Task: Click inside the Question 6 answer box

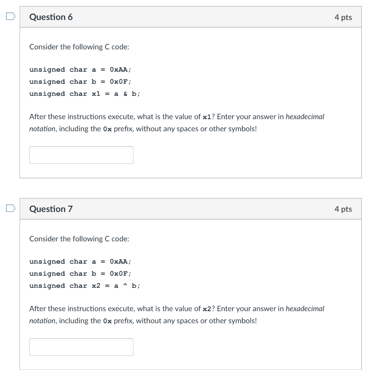Action: pos(81,155)
